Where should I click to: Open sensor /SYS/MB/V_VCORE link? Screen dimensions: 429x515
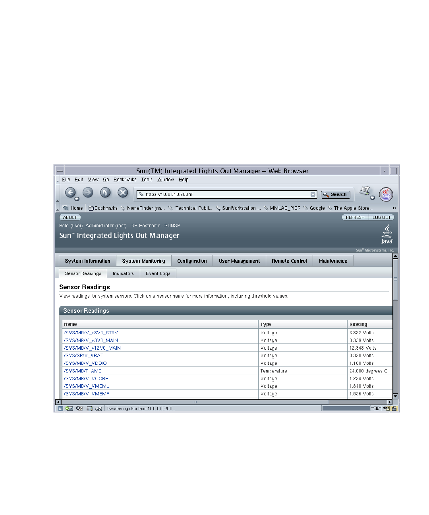86,379
